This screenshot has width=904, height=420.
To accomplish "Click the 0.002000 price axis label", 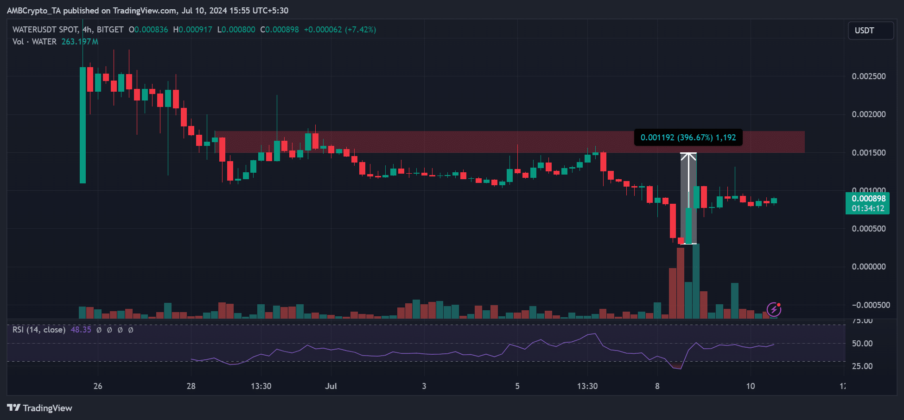I will 869,114.
